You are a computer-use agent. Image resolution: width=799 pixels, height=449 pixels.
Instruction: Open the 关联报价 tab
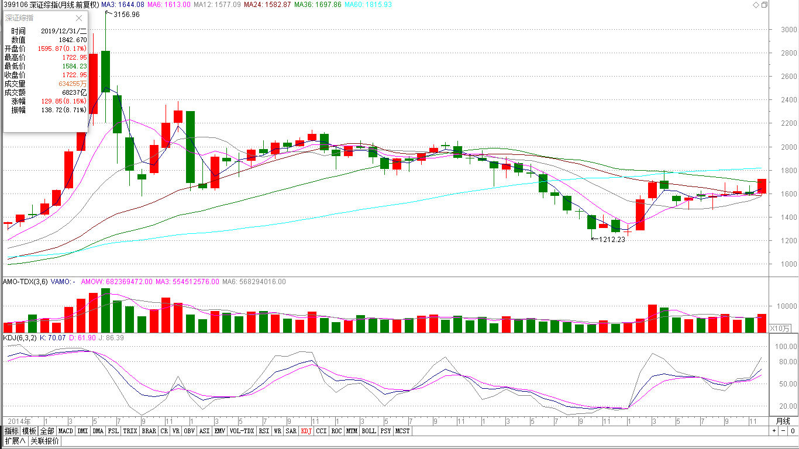coord(44,441)
